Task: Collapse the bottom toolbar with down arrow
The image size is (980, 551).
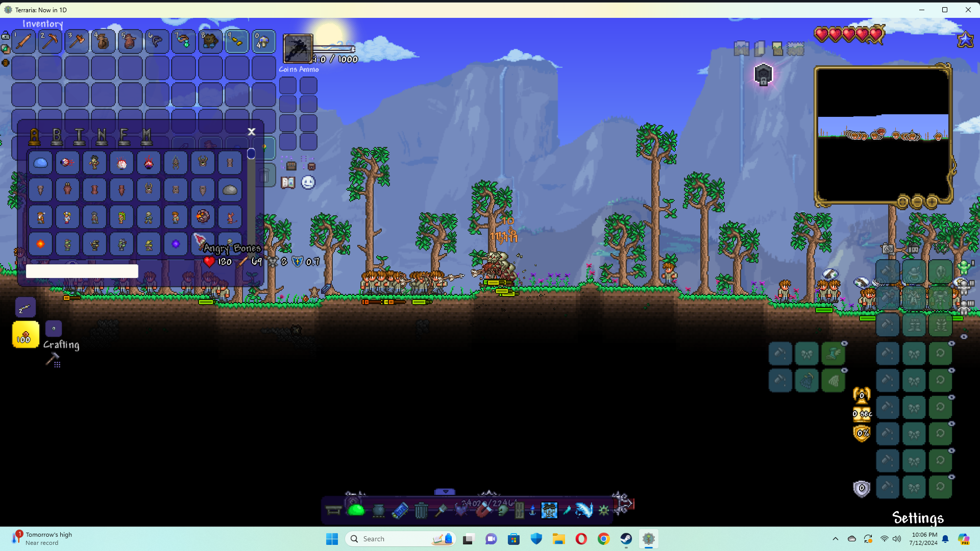Action: pyautogui.click(x=445, y=492)
